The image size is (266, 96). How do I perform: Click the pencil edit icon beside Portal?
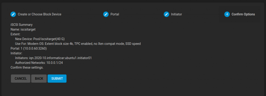pyautogui.click(x=106, y=14)
